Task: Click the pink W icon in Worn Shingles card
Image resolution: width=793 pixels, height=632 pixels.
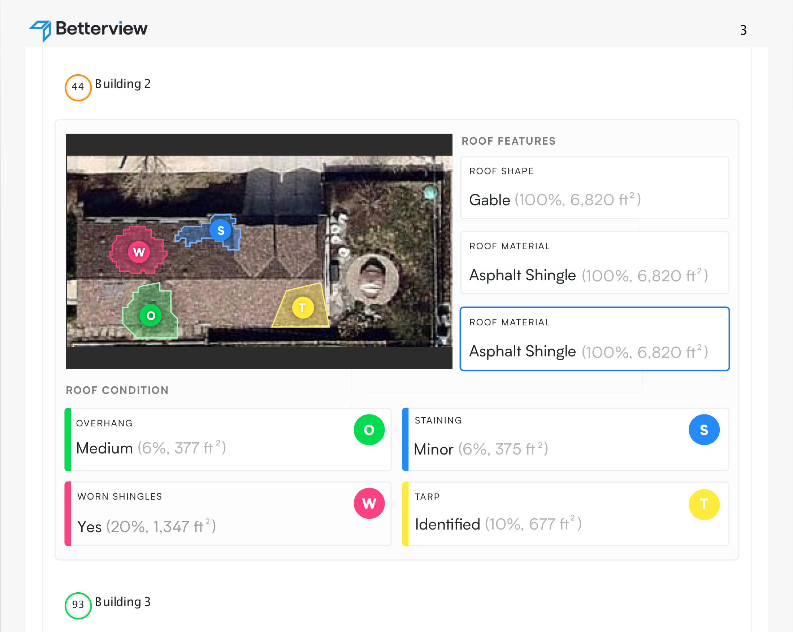Action: [x=369, y=503]
